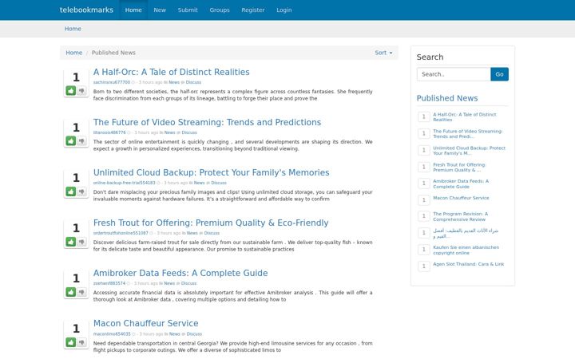
Task: Focus the Search input field
Action: 454,74
